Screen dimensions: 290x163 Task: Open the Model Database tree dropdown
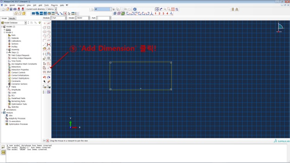[14, 23]
